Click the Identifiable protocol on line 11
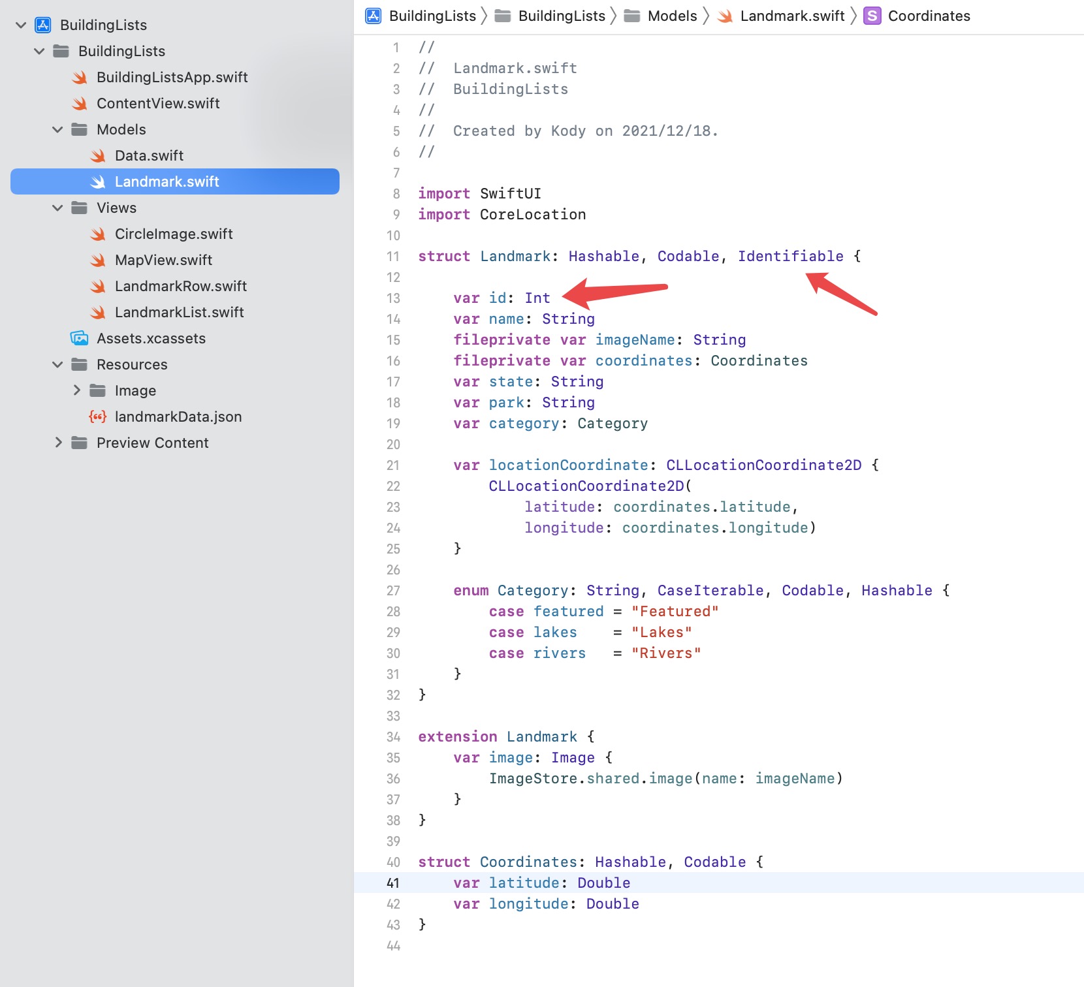This screenshot has width=1084, height=987. click(x=790, y=256)
